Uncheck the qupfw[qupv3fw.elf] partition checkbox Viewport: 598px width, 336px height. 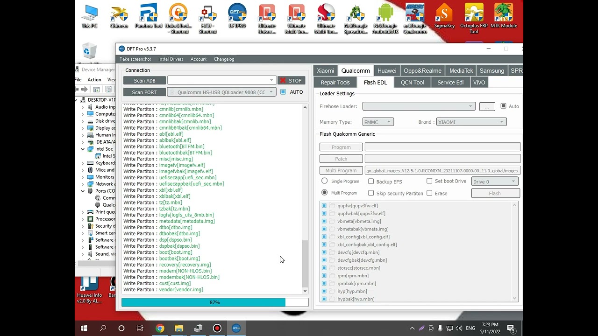(324, 206)
